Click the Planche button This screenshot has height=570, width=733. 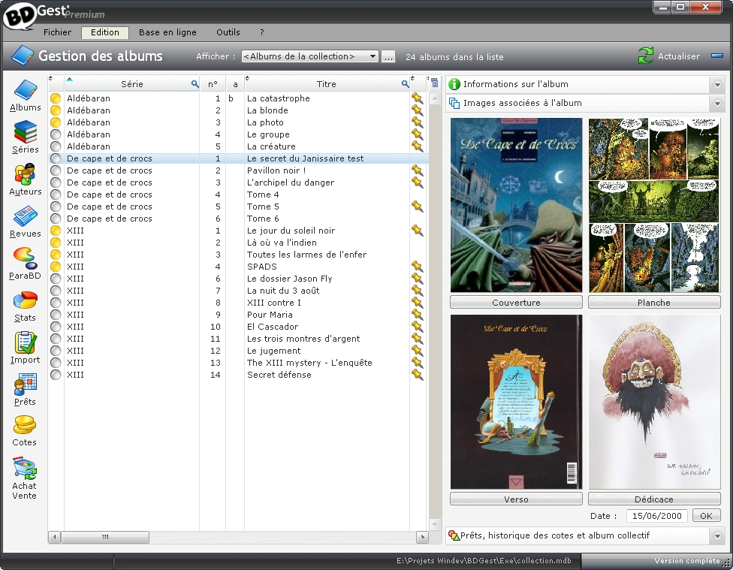pyautogui.click(x=654, y=302)
